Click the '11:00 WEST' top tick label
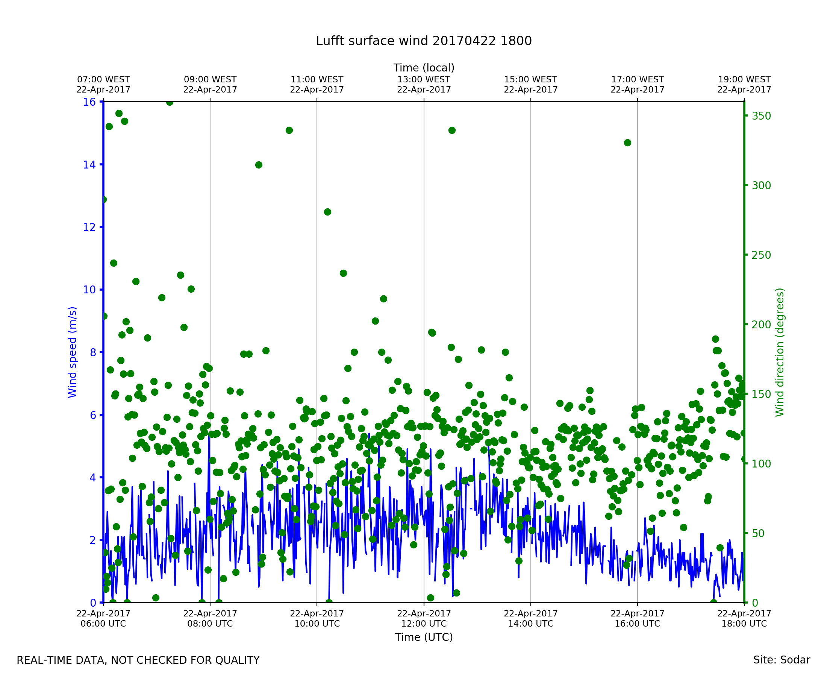 point(317,80)
